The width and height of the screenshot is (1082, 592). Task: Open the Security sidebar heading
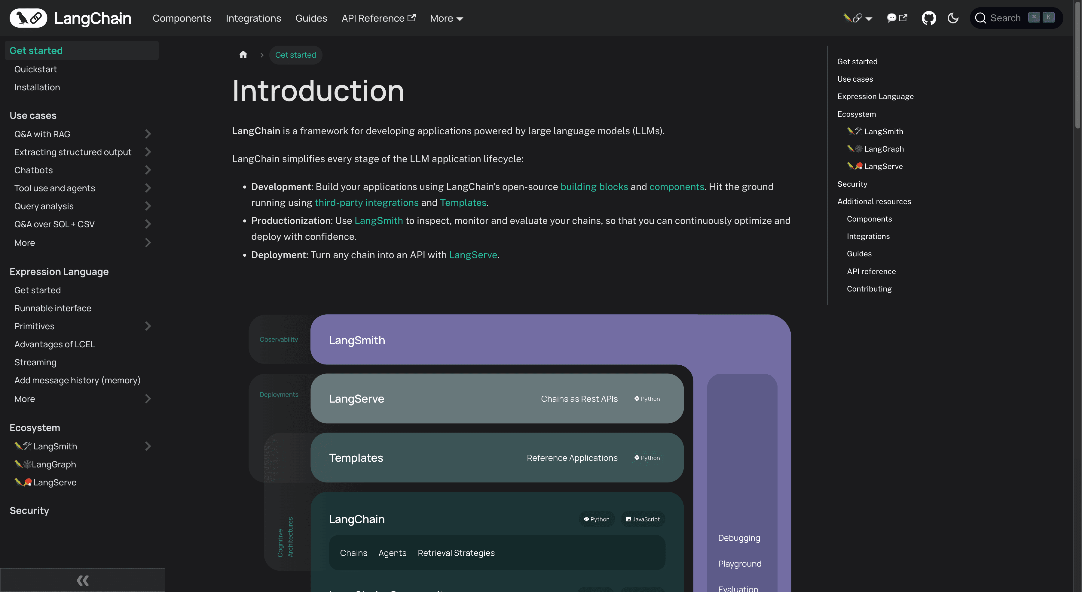click(x=29, y=510)
